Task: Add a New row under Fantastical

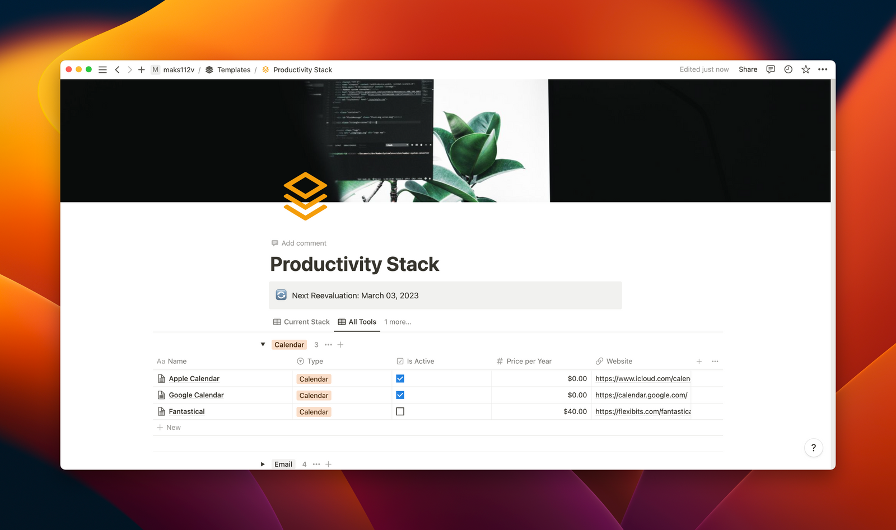Action: click(169, 428)
